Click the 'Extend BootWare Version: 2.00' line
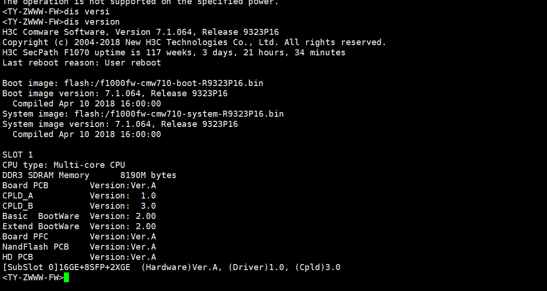 pos(79,226)
